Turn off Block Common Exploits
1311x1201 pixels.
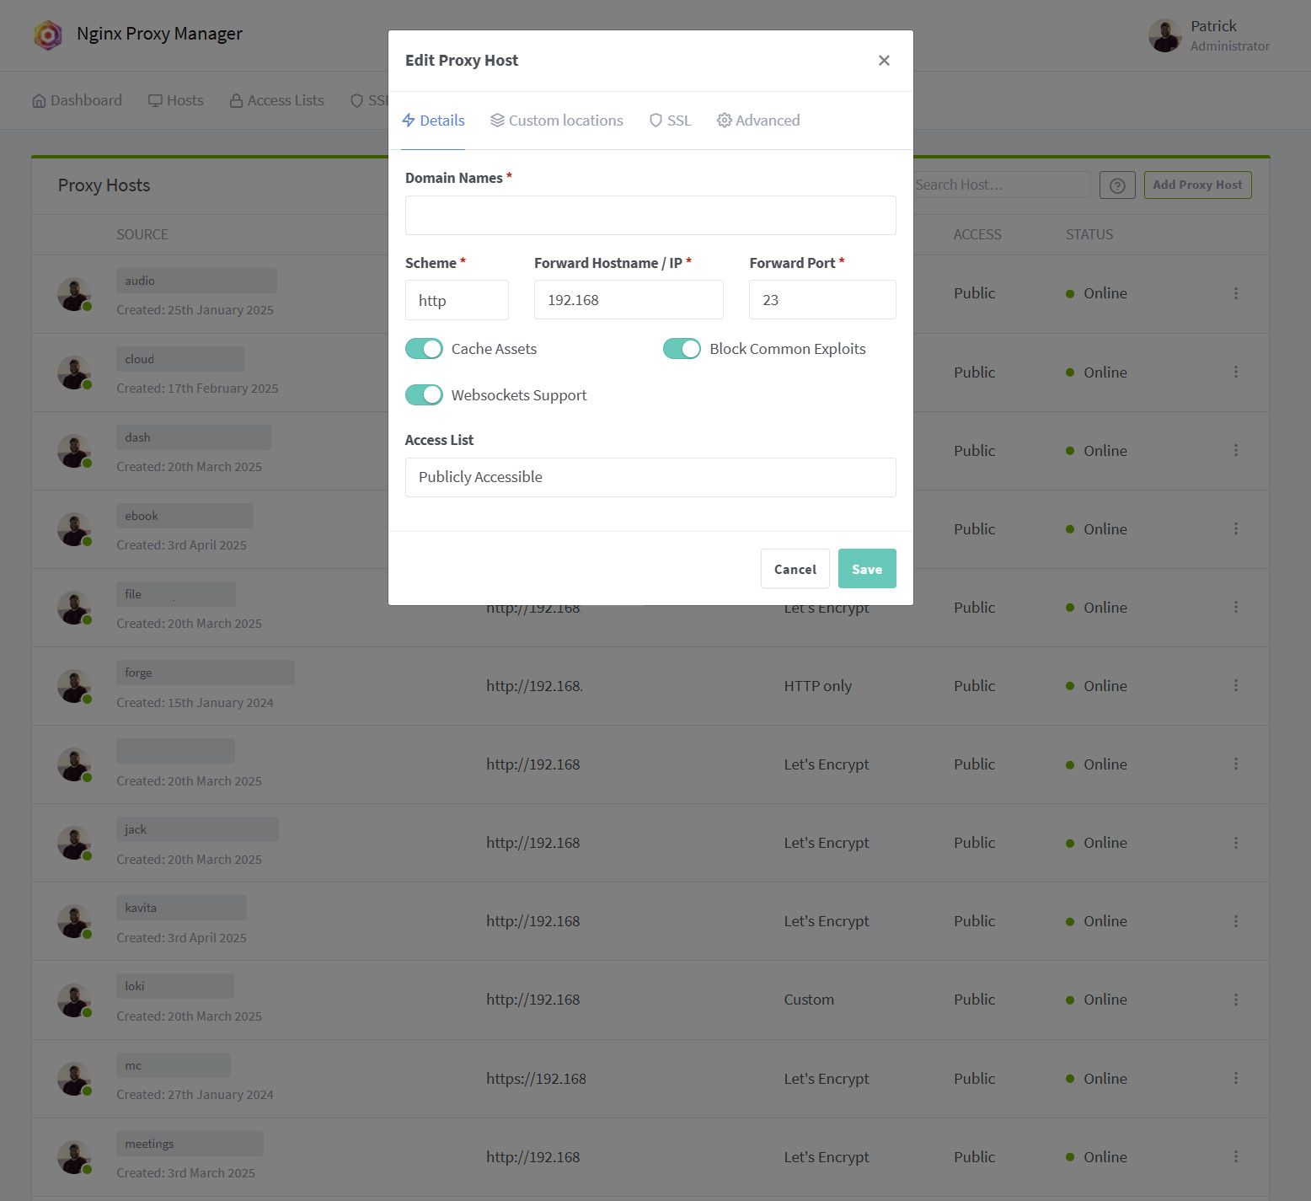pos(682,348)
